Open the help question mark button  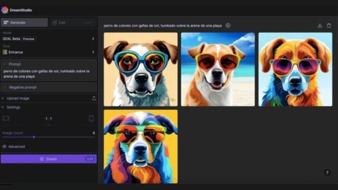(327, 172)
